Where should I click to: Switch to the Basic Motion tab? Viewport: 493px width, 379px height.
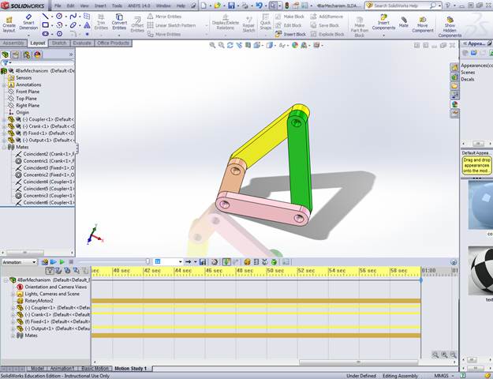click(x=95, y=368)
